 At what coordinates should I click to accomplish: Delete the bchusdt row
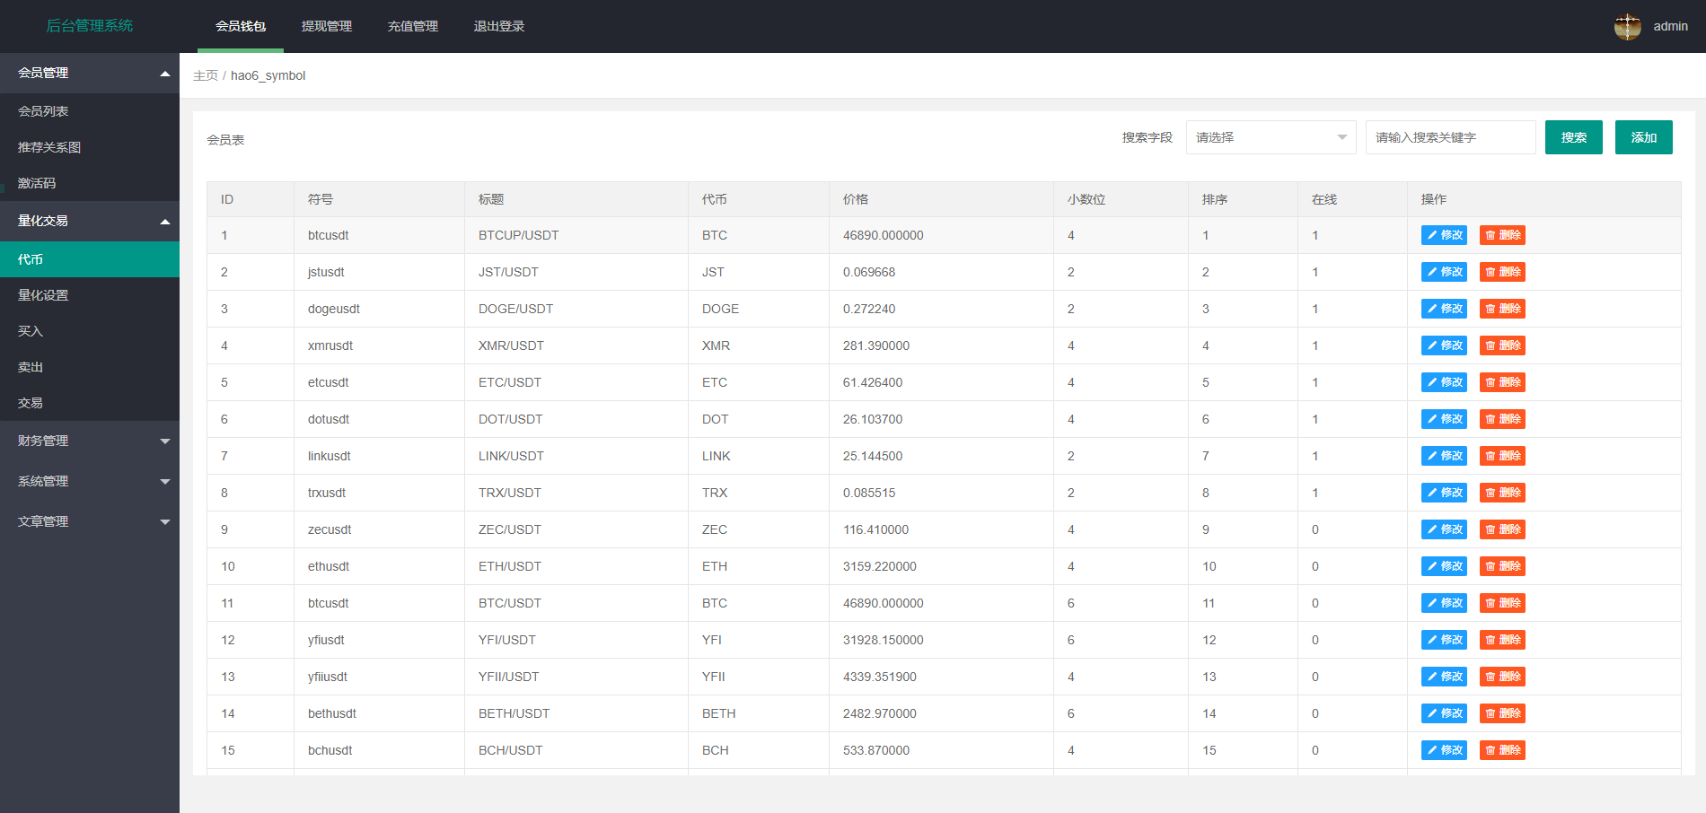1502,750
